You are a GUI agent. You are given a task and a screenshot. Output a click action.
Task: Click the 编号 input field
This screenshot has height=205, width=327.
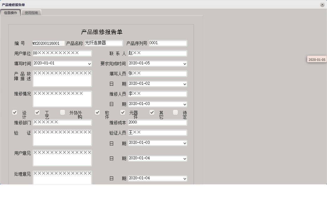48,43
